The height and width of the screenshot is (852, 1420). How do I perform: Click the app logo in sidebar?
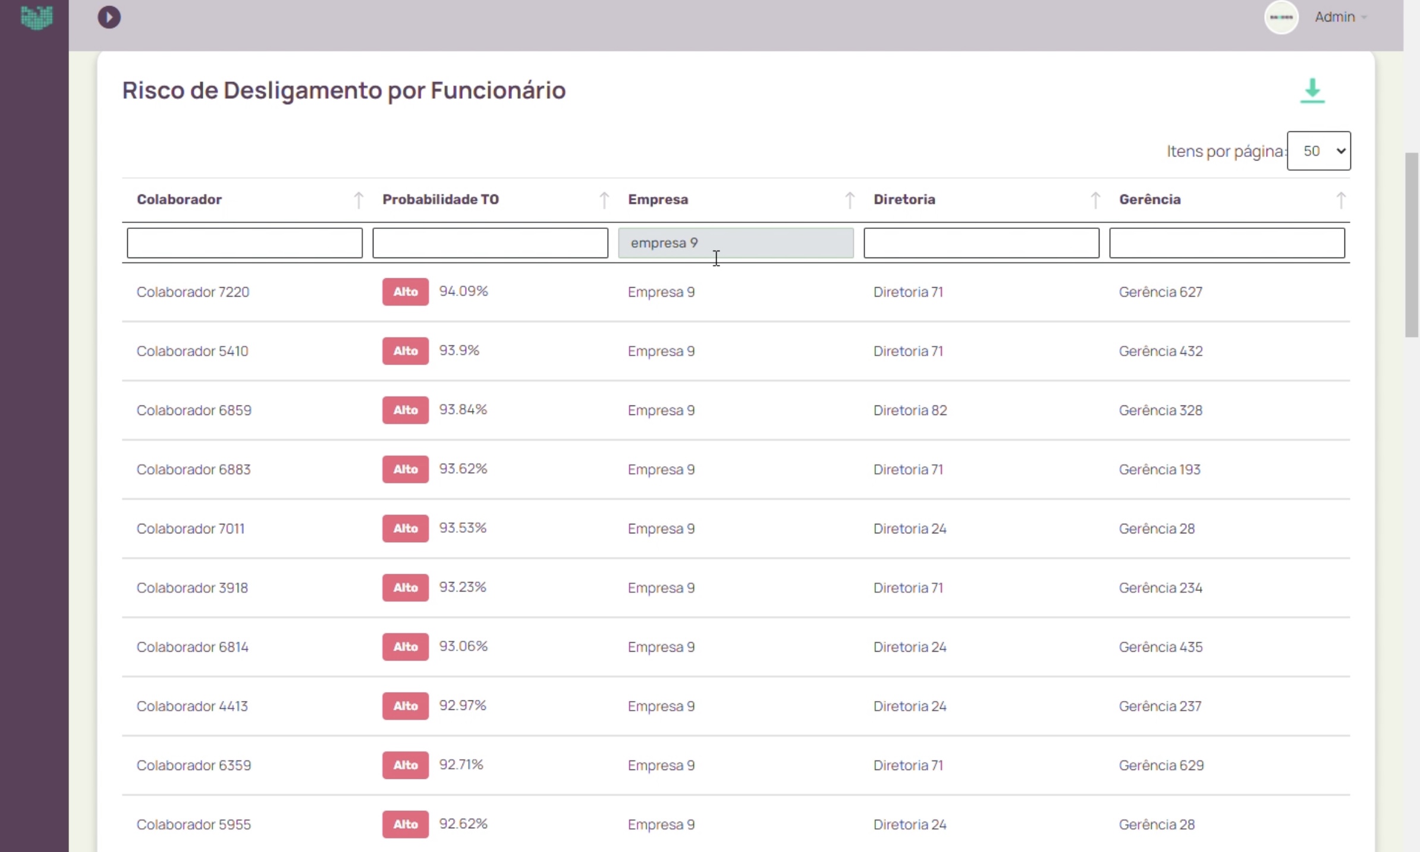36,17
